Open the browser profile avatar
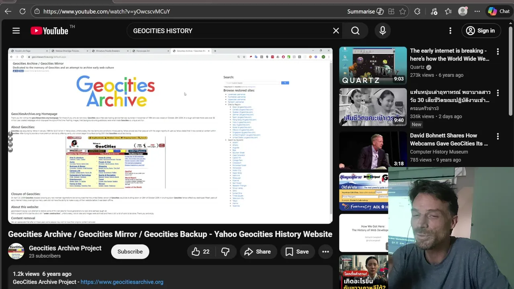Viewport: 514px width, 289px height. [463, 11]
